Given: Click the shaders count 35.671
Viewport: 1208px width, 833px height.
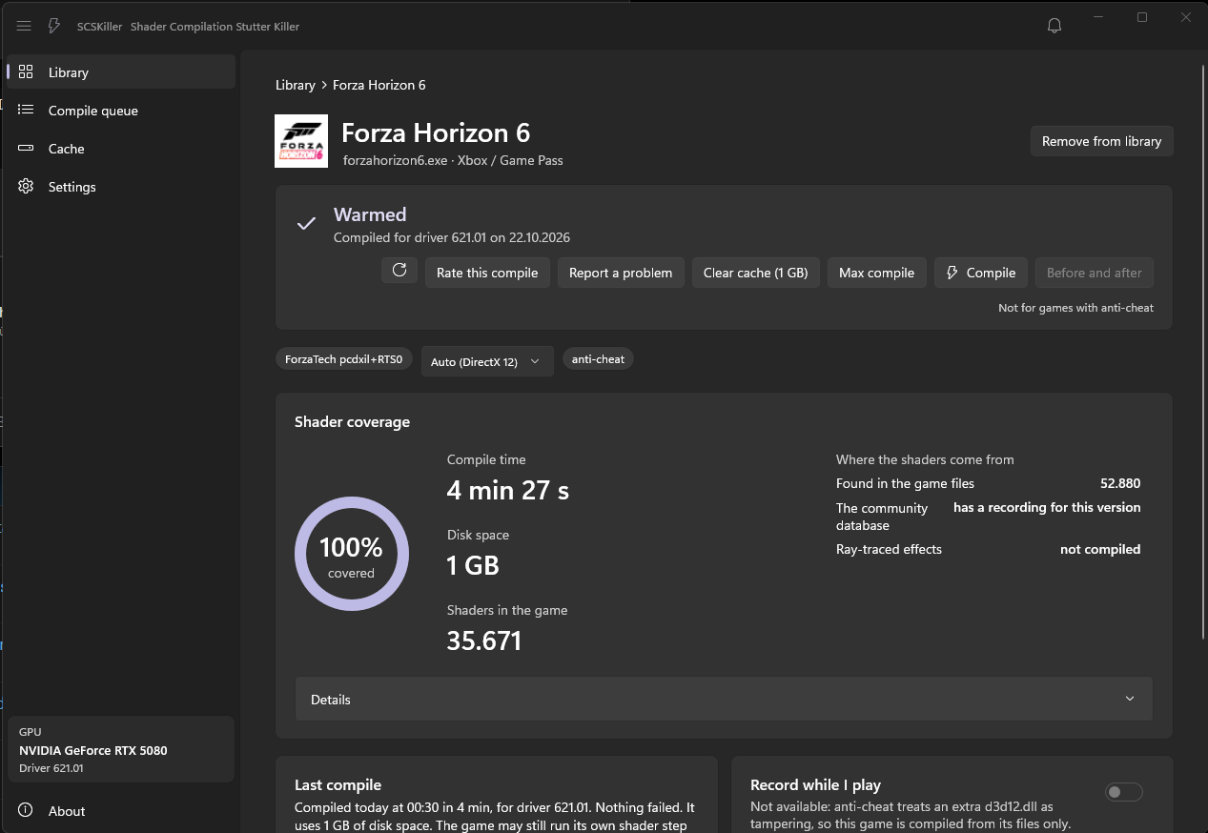Looking at the screenshot, I should pyautogui.click(x=484, y=640).
